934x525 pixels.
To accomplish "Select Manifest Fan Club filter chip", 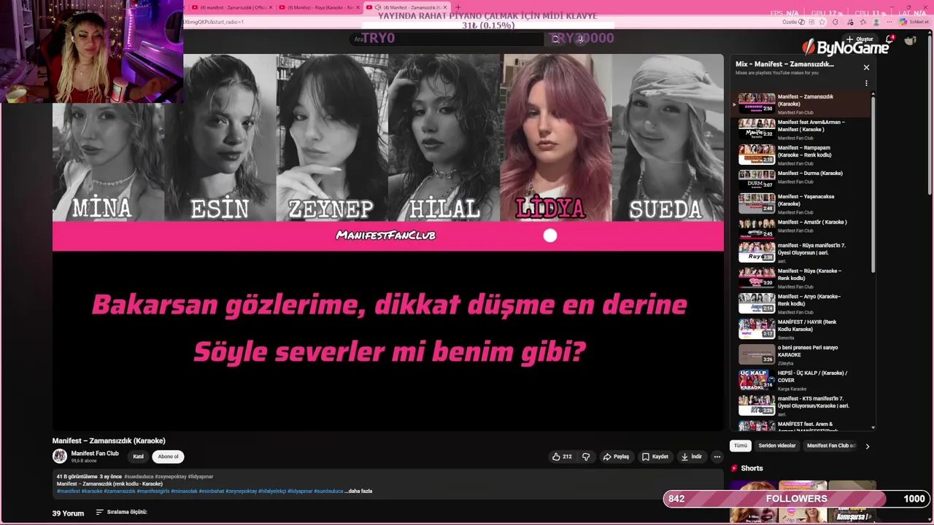I will coord(830,446).
